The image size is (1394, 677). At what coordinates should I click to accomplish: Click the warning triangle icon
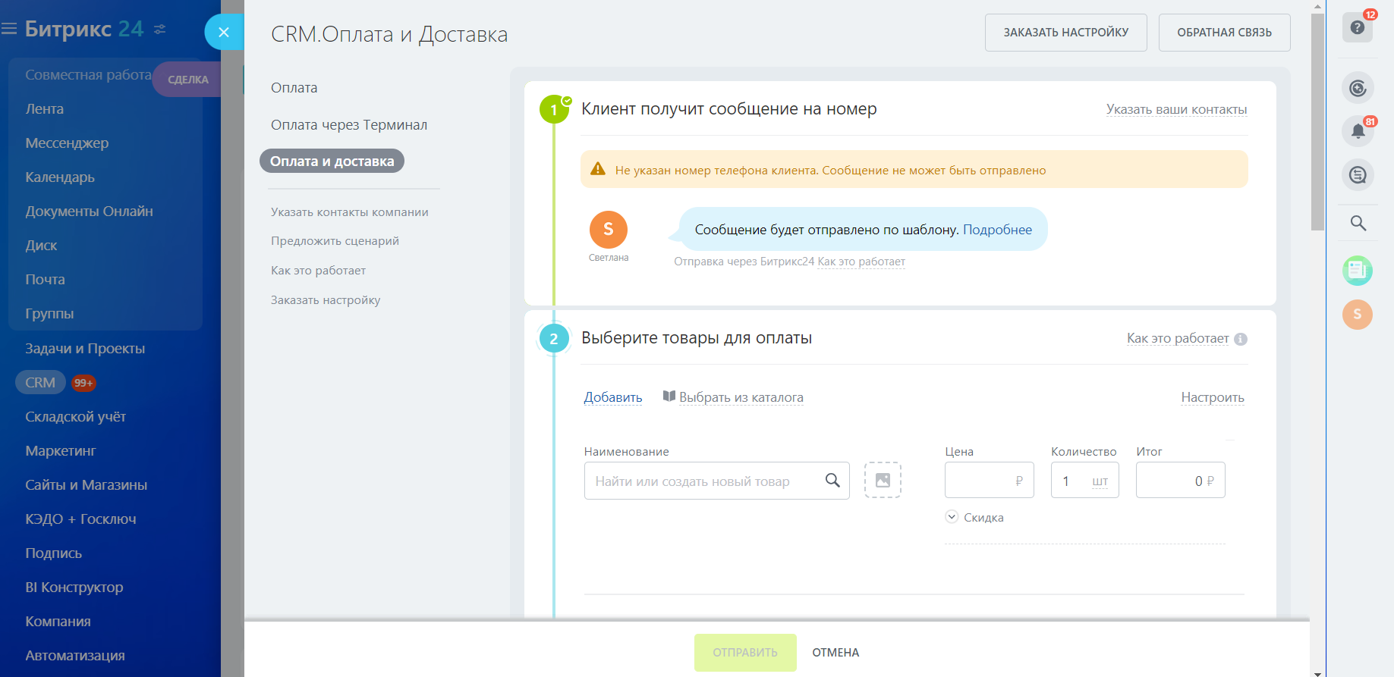pyautogui.click(x=598, y=169)
